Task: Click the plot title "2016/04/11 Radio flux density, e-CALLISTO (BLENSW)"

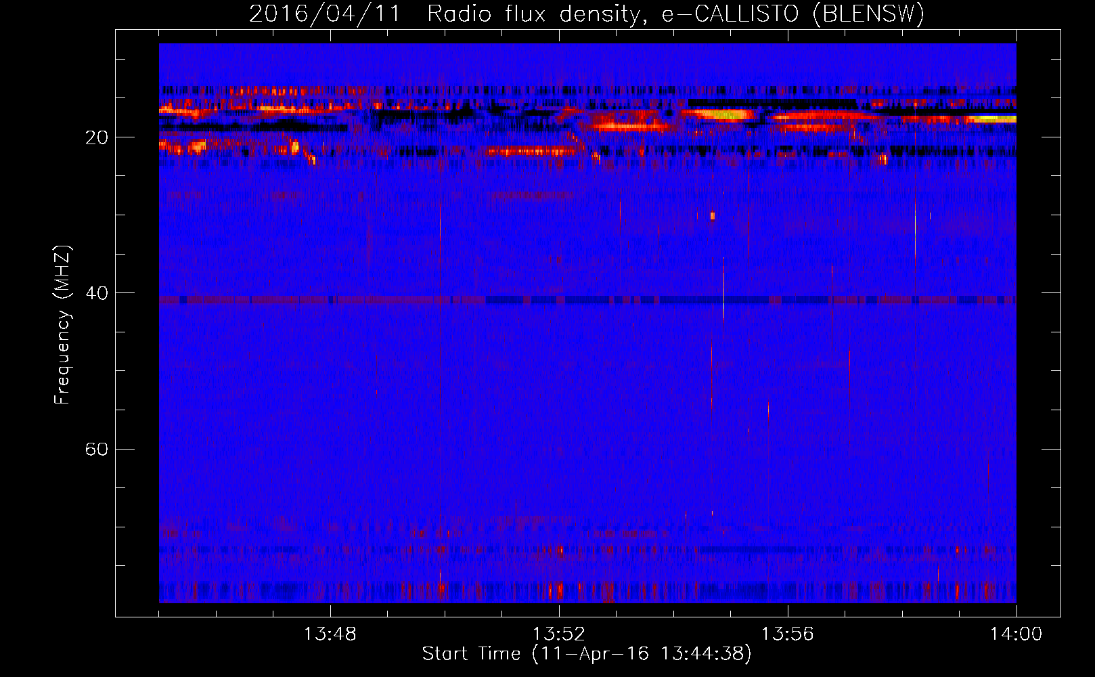Action: pyautogui.click(x=587, y=14)
